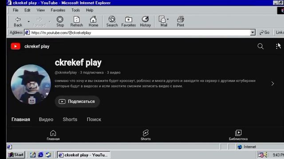Open the Поиск channel tab
This screenshot has height=159, width=284.
pos(94,119)
